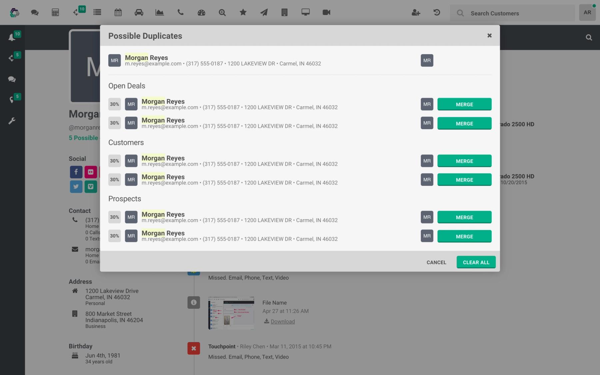
Task: Open the wrench settings icon in sidebar
Action: 12,121
